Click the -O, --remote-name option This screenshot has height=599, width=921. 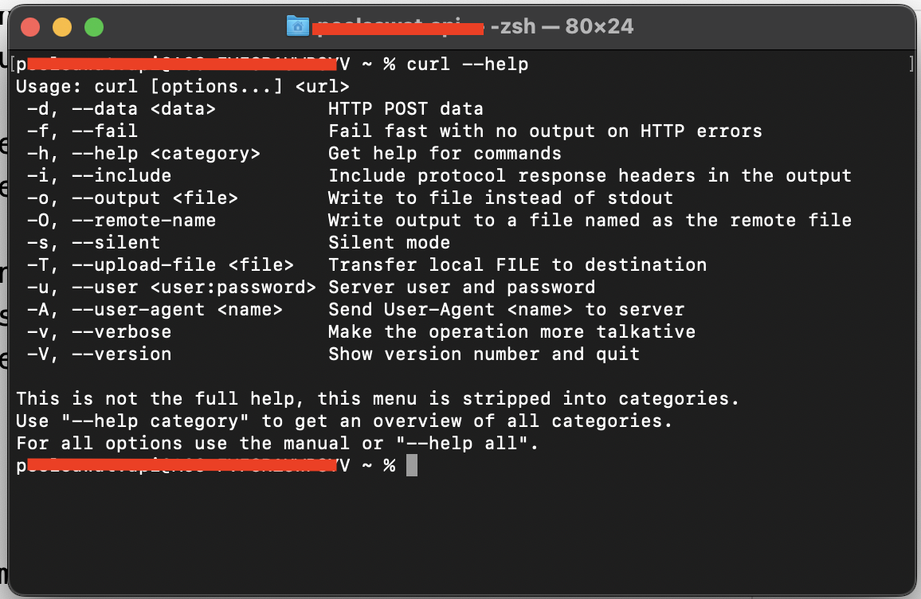coord(122,220)
